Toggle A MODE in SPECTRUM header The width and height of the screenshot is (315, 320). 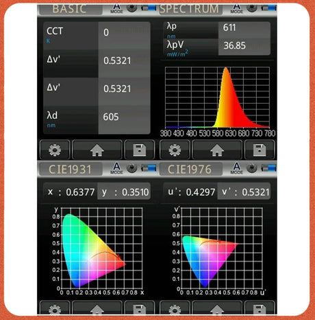(x=236, y=8)
